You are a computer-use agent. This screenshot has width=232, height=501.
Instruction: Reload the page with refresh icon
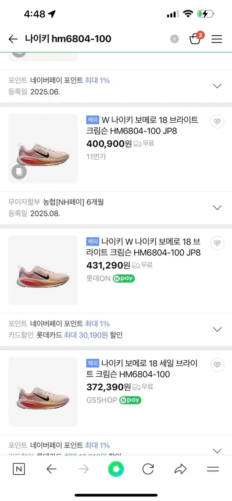tap(148, 469)
